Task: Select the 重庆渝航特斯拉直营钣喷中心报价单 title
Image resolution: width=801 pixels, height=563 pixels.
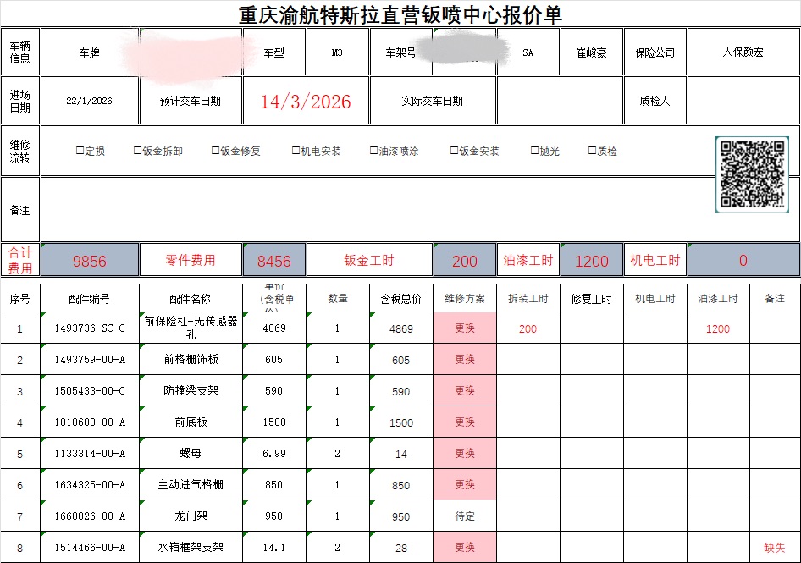Action: 400,14
